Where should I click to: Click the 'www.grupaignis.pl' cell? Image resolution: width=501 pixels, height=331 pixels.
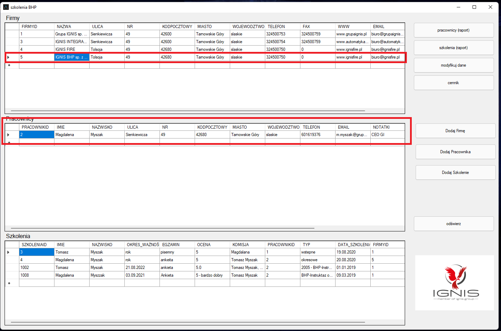(353, 34)
